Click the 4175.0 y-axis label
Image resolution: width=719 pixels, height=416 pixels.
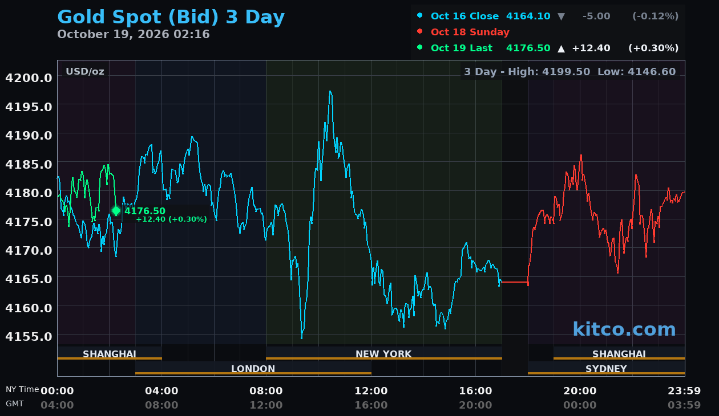(x=29, y=221)
